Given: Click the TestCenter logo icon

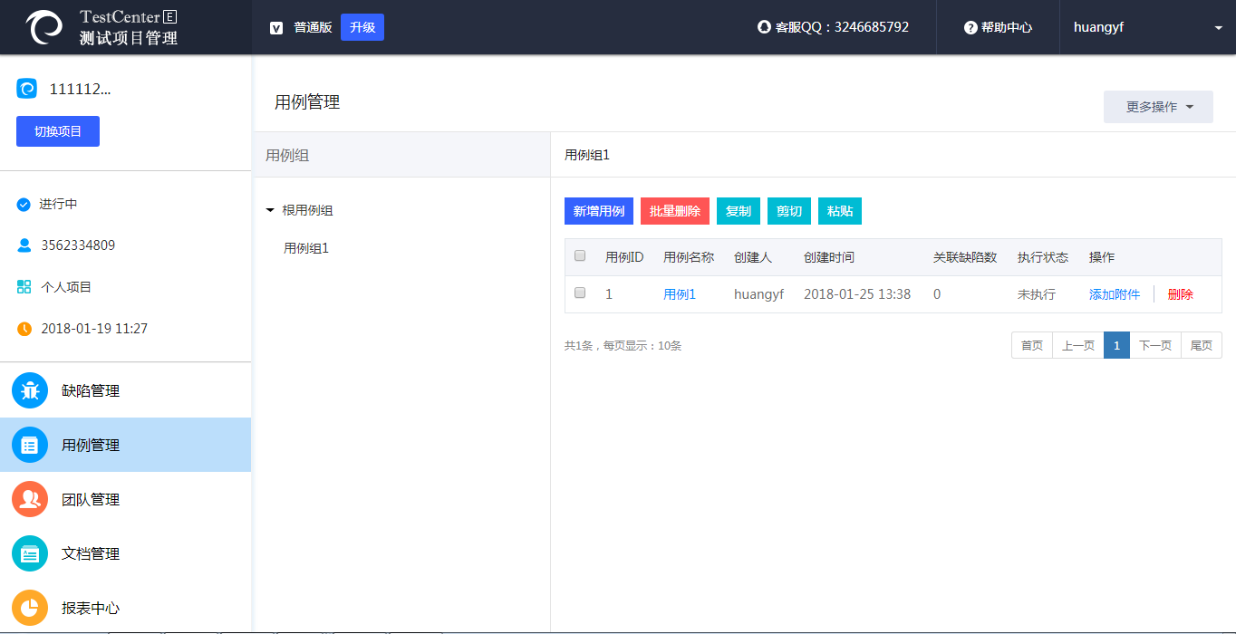Looking at the screenshot, I should click(44, 27).
